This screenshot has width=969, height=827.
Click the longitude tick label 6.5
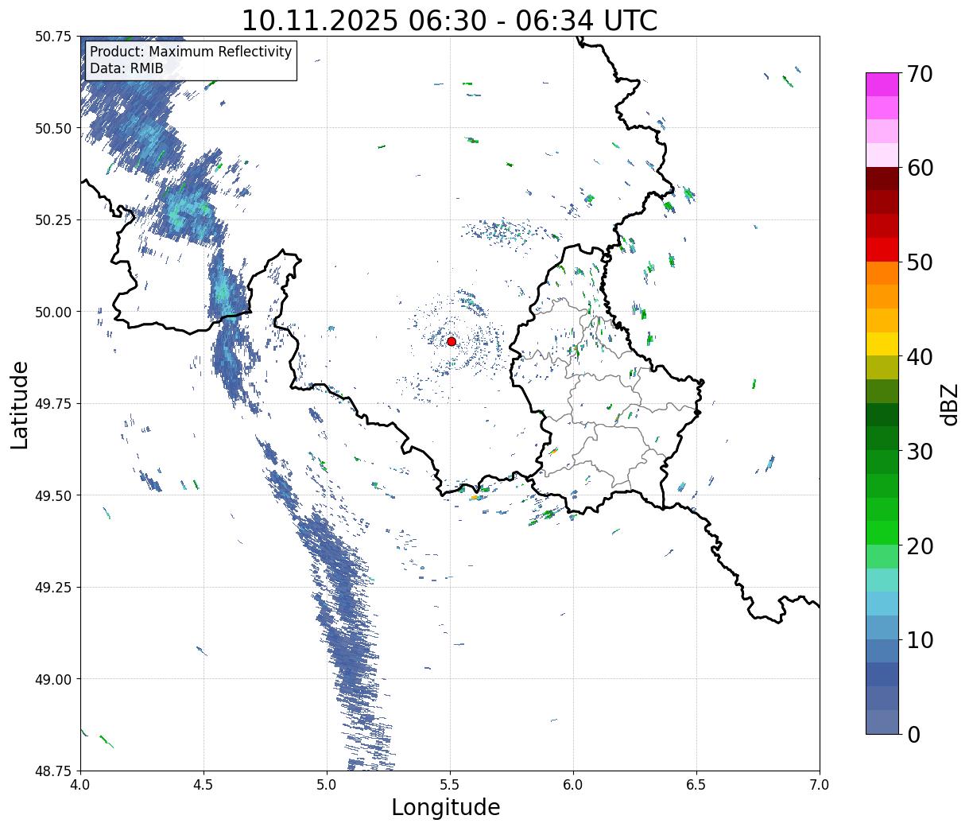point(696,785)
